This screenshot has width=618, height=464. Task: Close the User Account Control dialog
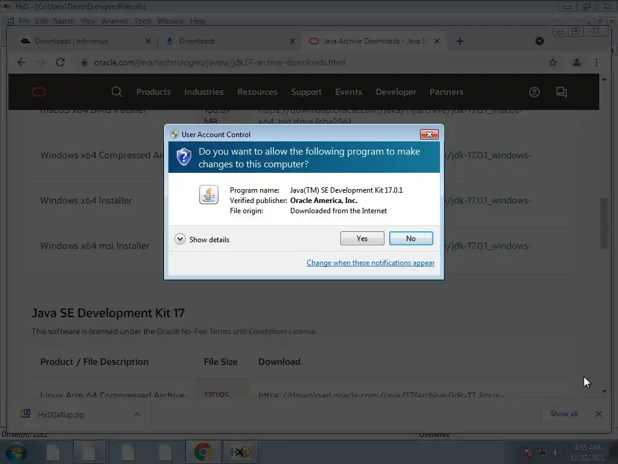point(429,135)
